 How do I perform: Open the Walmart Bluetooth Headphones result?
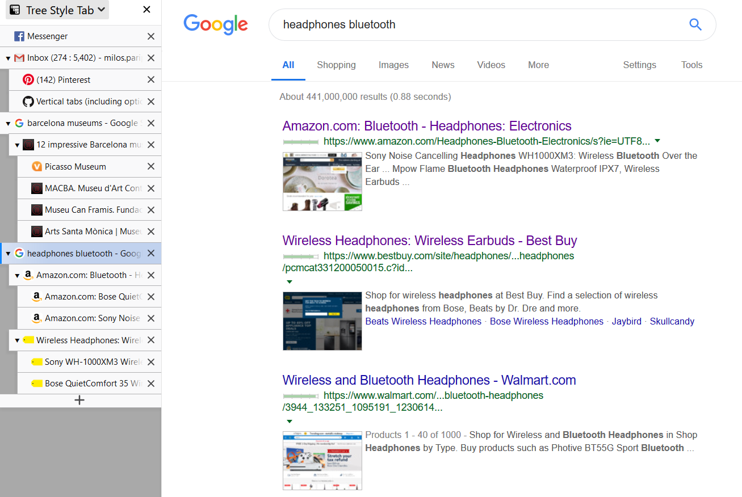(x=429, y=380)
